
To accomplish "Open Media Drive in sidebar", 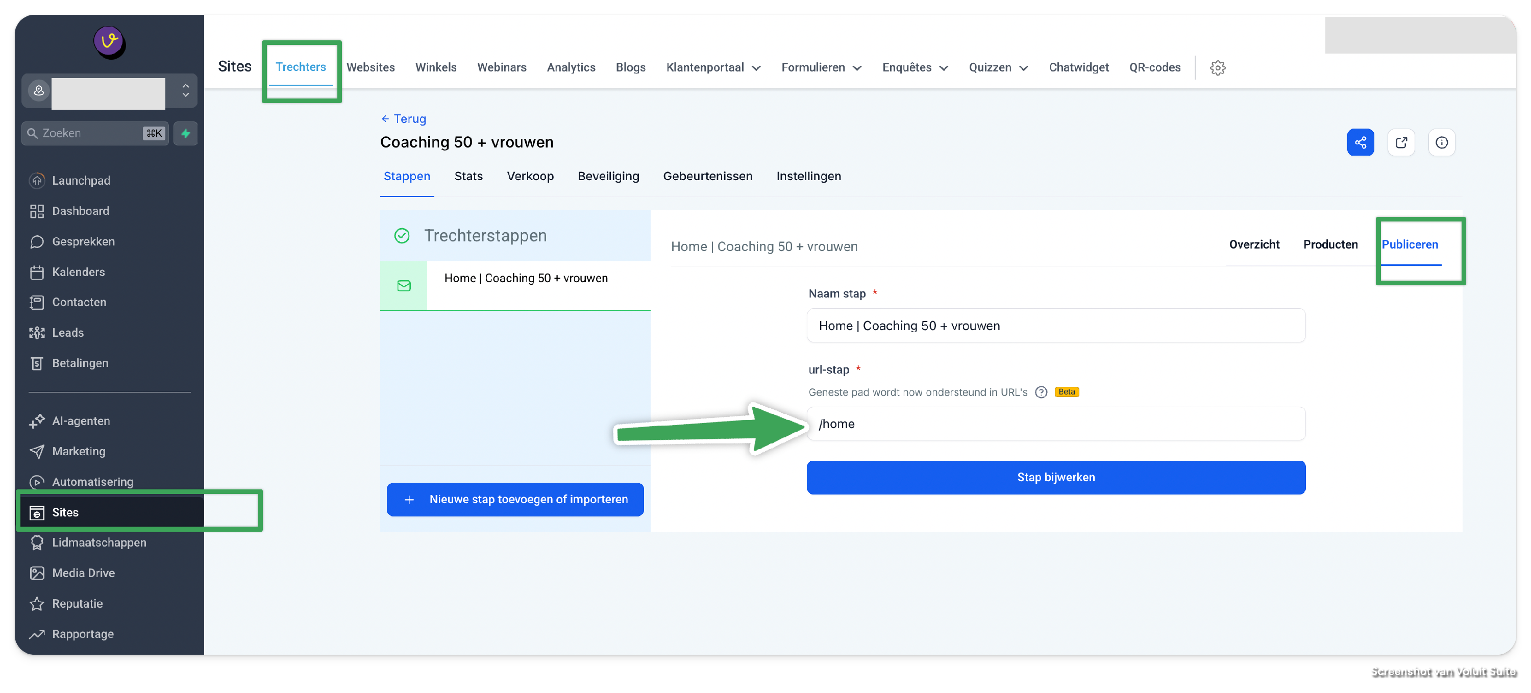I will pos(83,573).
